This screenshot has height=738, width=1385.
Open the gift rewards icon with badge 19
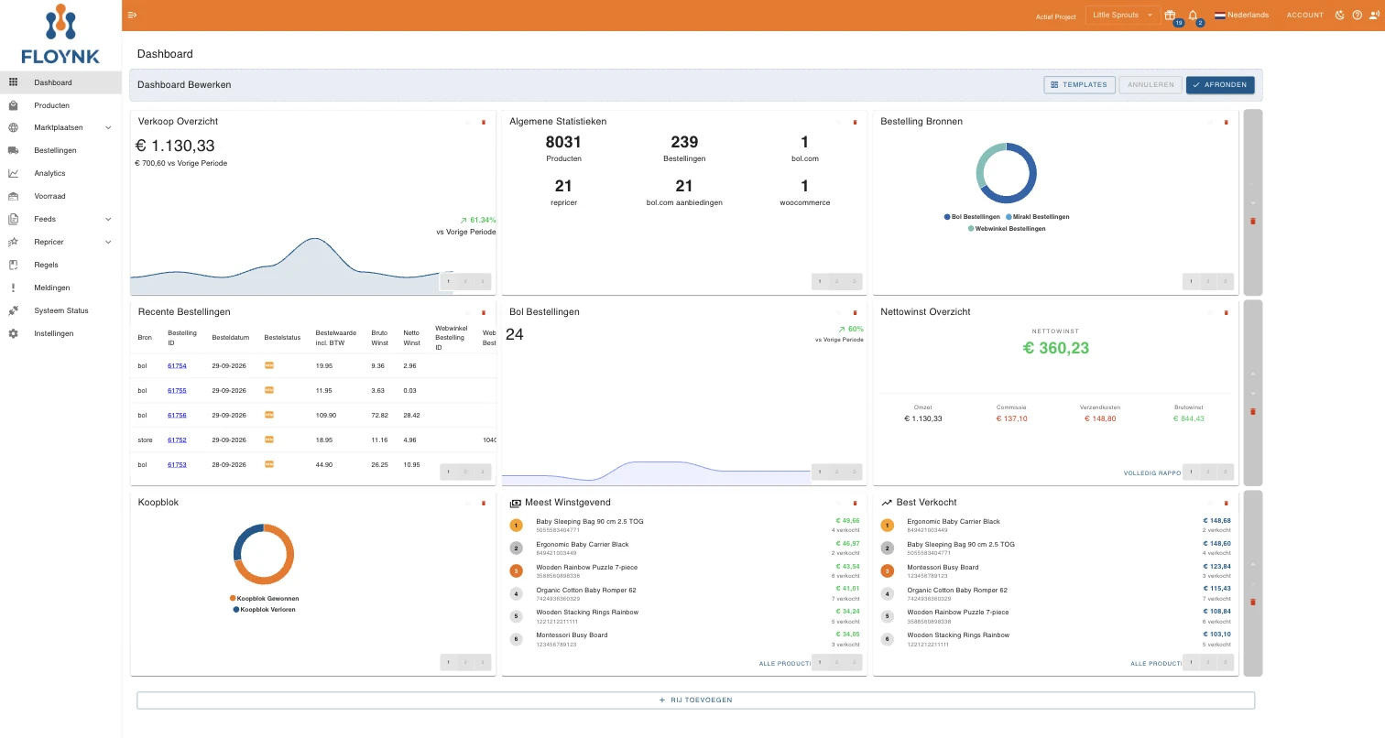pos(1170,15)
